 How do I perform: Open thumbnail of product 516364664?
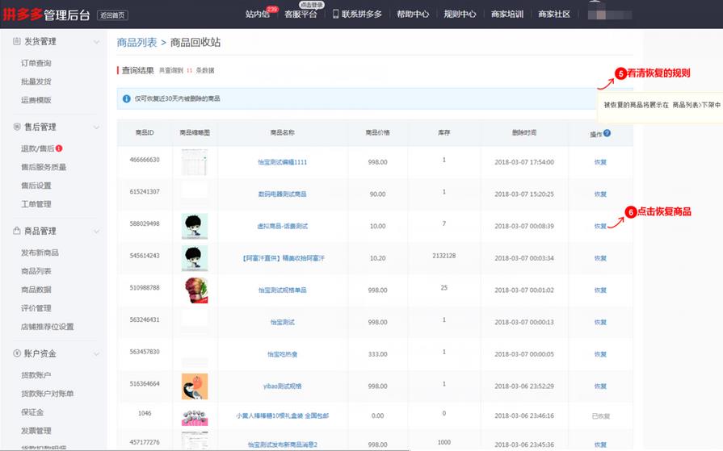pos(195,386)
